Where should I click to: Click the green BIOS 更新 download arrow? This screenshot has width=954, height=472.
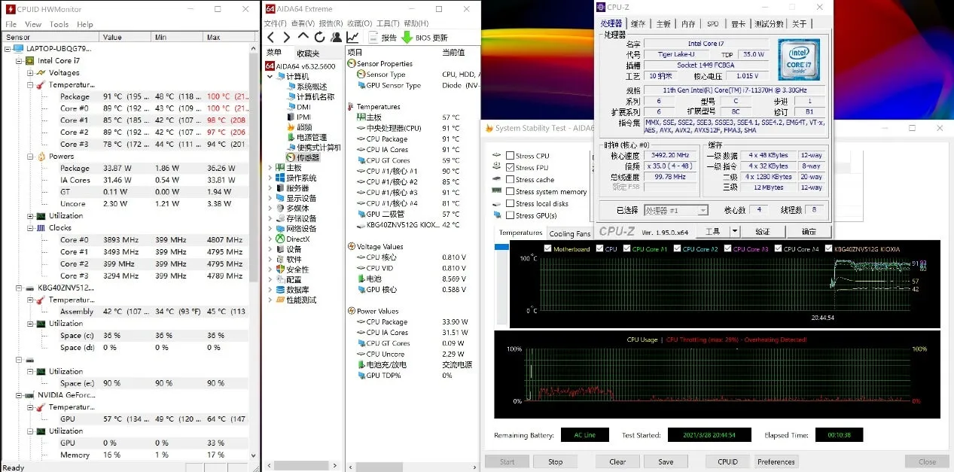tap(407, 37)
